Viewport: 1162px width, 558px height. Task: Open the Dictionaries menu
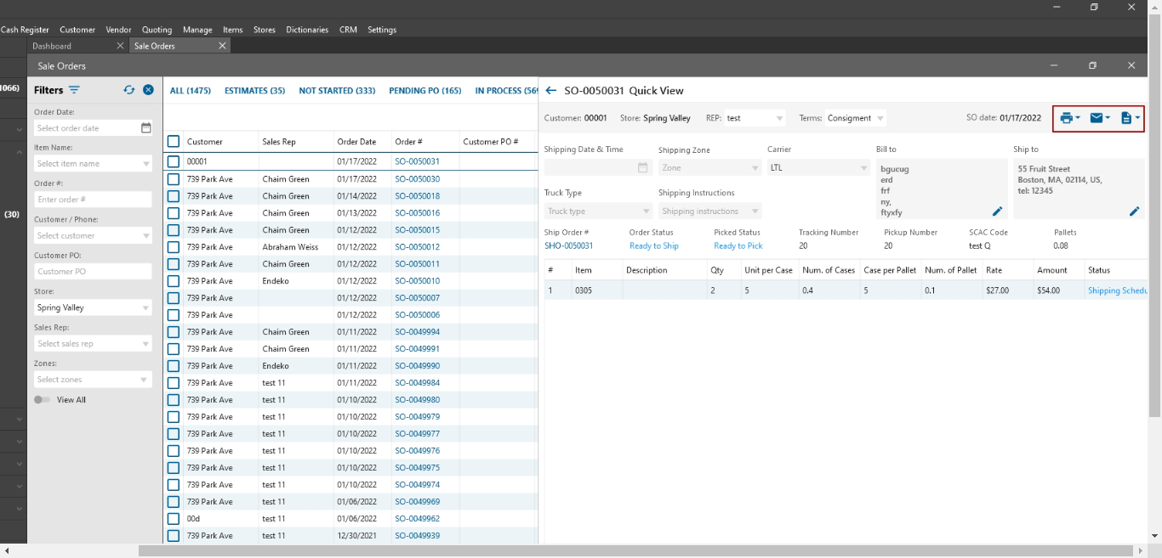(307, 30)
